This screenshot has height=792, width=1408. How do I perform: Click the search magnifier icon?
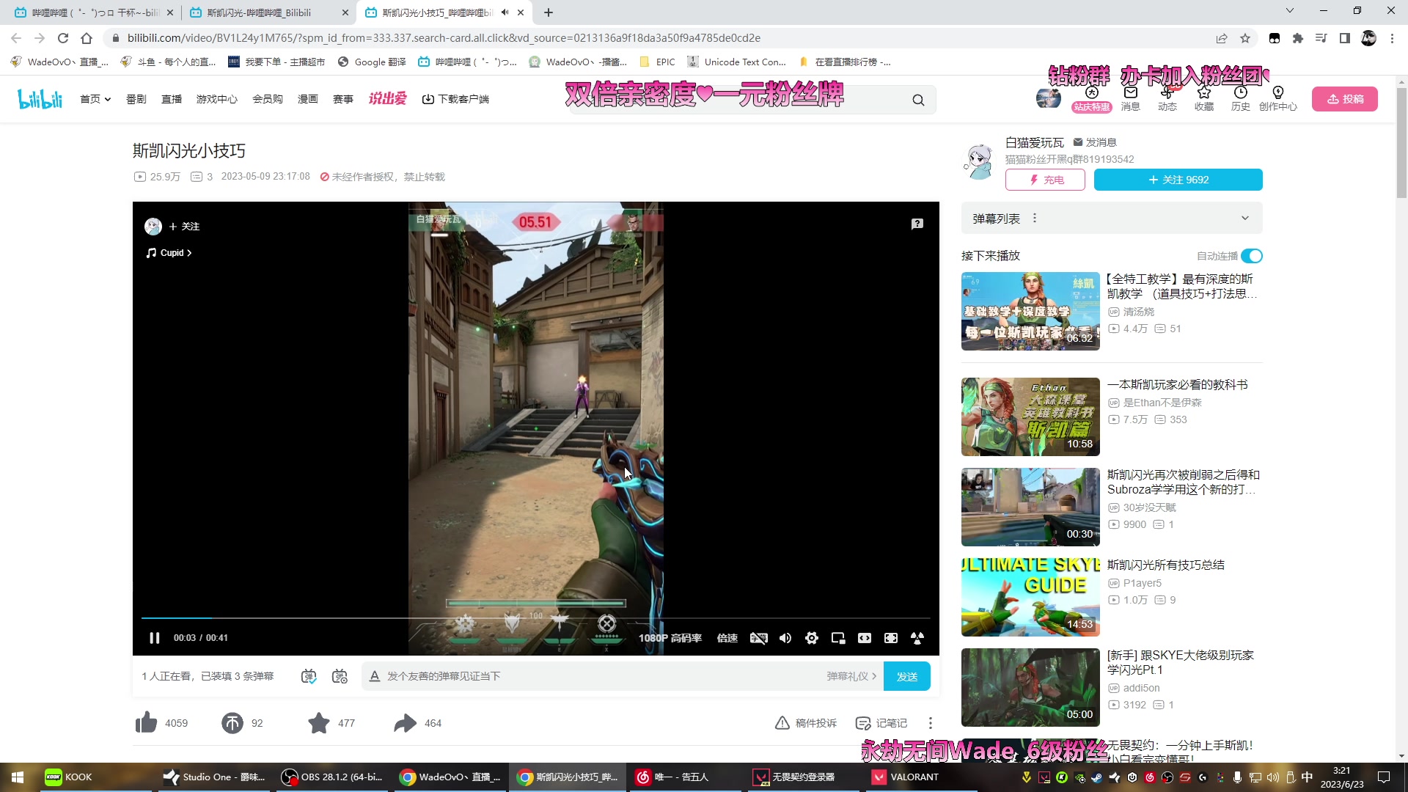coord(918,100)
